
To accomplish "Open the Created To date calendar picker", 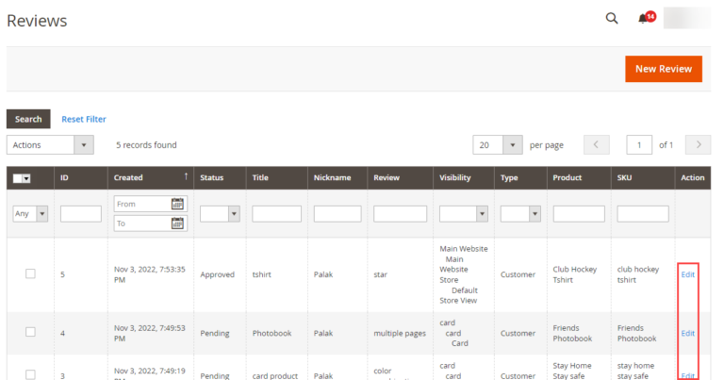I will [x=177, y=223].
